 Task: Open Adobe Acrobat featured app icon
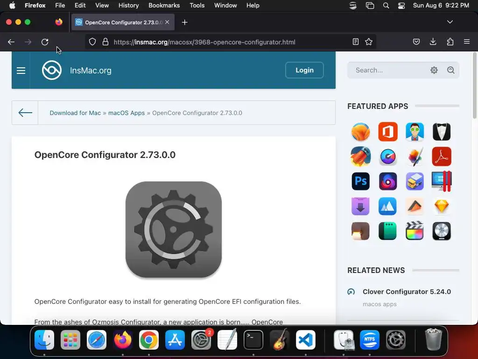pos(442,156)
